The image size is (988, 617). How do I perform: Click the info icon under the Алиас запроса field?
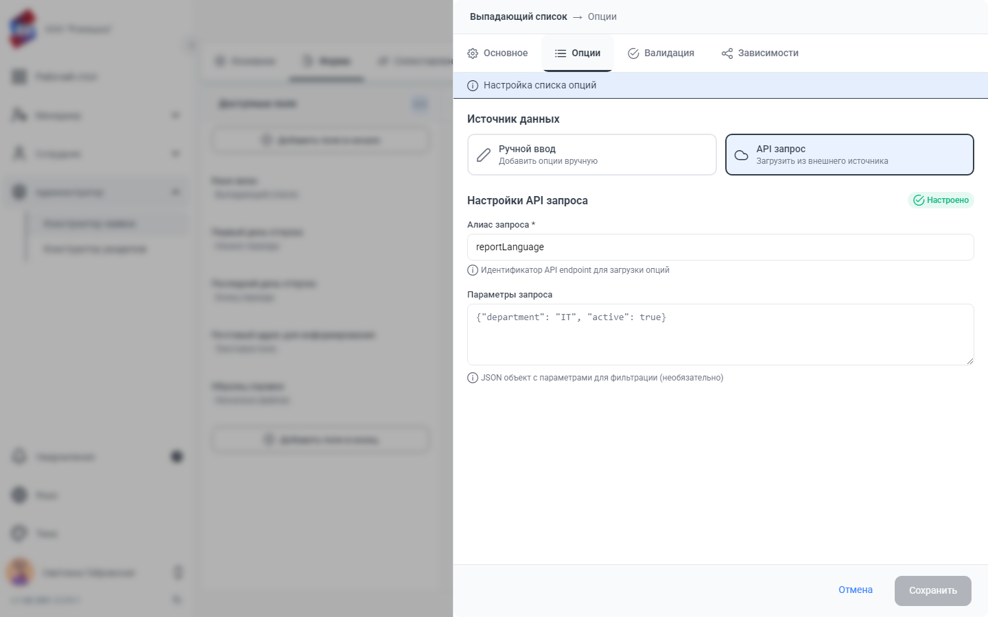click(473, 270)
